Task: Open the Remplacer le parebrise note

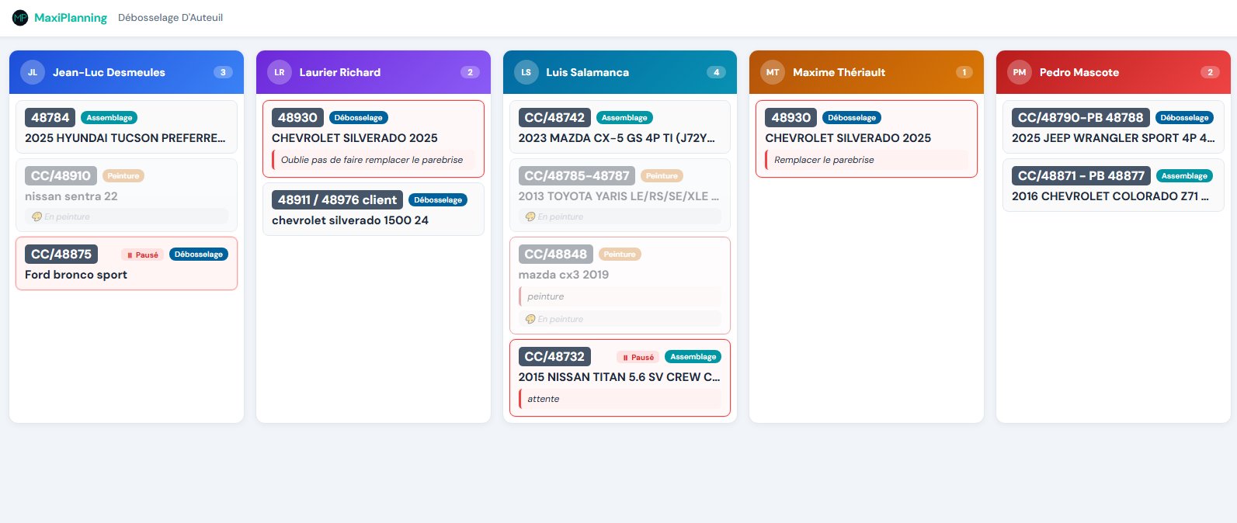Action: [x=867, y=160]
